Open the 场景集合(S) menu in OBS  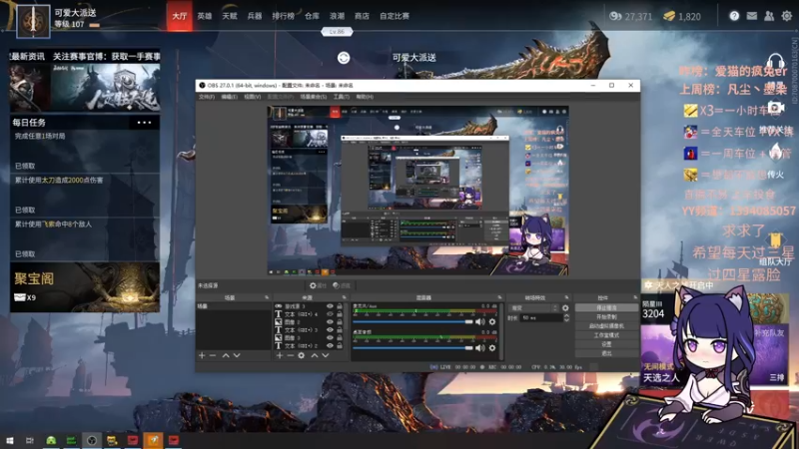coord(314,97)
